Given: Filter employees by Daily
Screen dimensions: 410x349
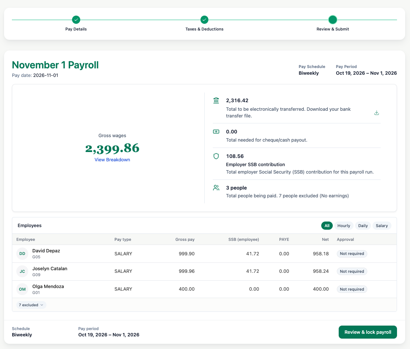Looking at the screenshot, I should tap(363, 226).
